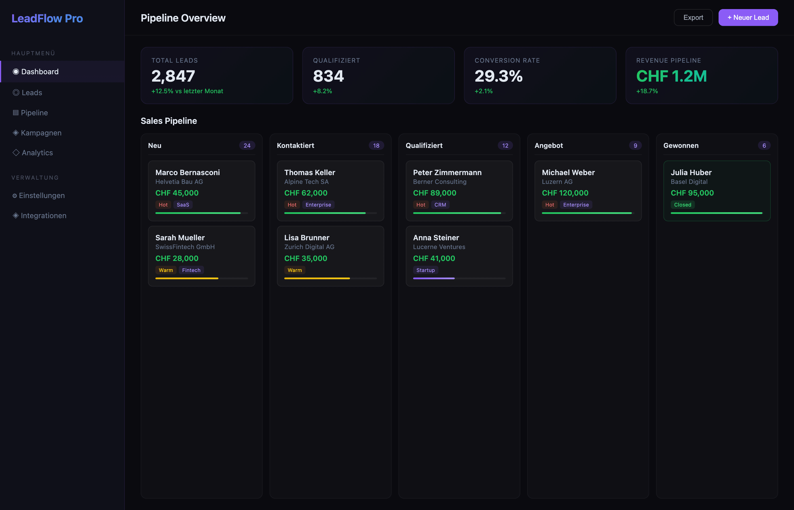This screenshot has height=510, width=794.
Task: Click the Einstellungen gear icon
Action: (14, 196)
